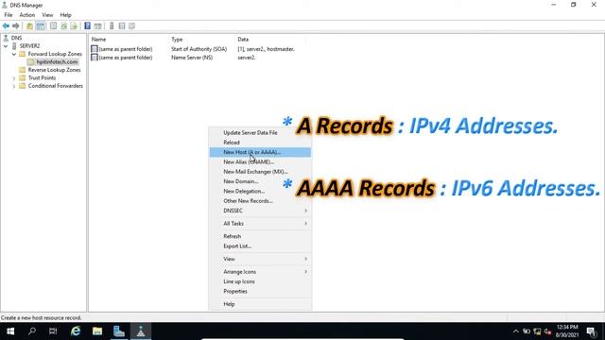
Task: Click the green Refresh toolbar icon
Action: click(x=63, y=25)
